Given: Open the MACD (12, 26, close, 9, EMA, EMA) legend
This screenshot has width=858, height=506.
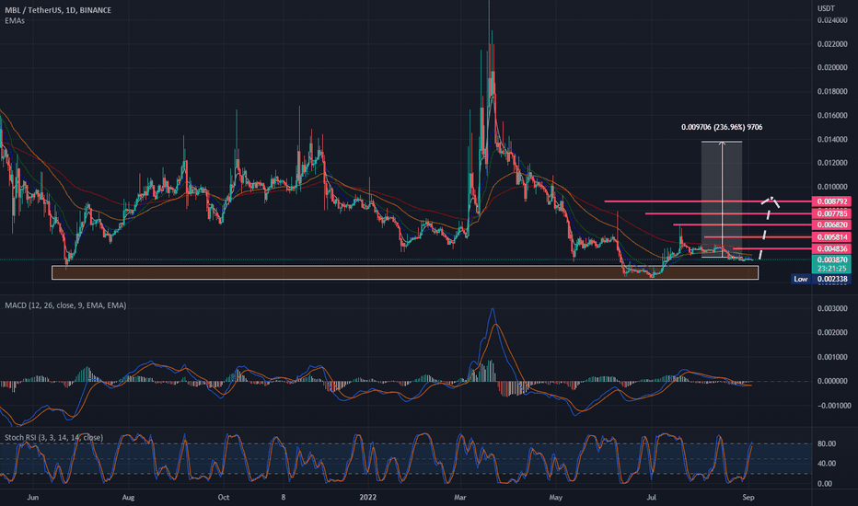Looking at the screenshot, I should pyautogui.click(x=65, y=305).
